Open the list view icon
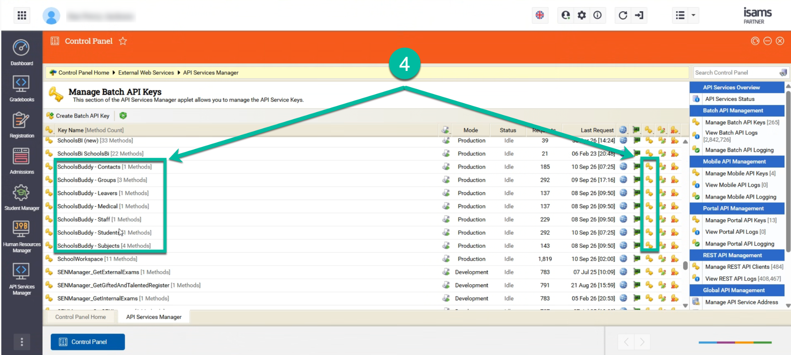This screenshot has height=355, width=791. pos(680,15)
